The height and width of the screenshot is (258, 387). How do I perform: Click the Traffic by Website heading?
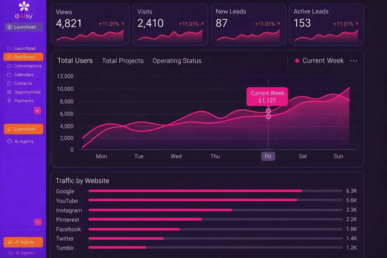(x=82, y=181)
